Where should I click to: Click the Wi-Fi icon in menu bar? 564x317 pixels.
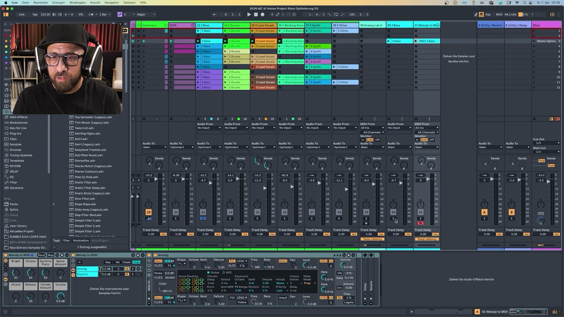(517, 3)
